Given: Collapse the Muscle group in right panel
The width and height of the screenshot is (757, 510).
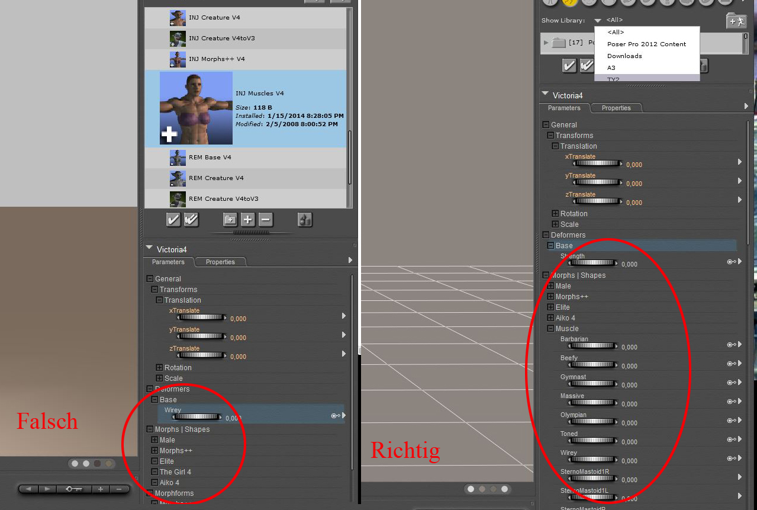Looking at the screenshot, I should (x=550, y=329).
